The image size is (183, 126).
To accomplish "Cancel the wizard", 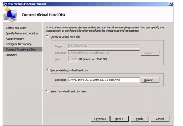I will tap(160, 119).
